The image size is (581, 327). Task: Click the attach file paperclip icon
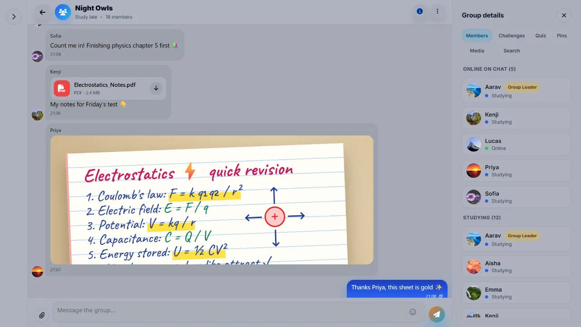[42, 315]
